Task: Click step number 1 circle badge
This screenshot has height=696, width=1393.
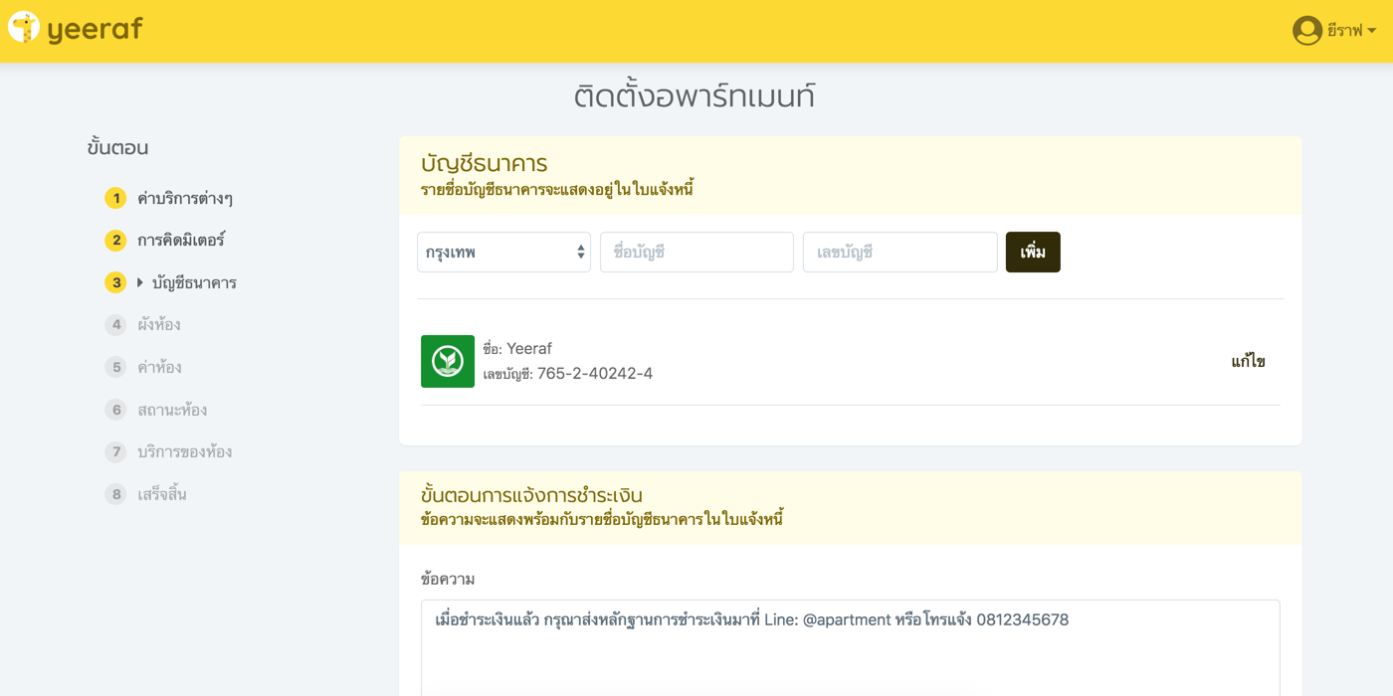Action: pyautogui.click(x=115, y=198)
